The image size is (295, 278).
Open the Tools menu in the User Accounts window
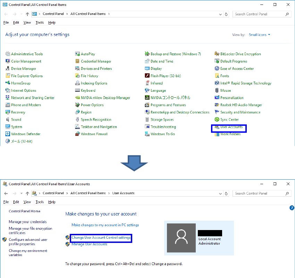click(x=40, y=202)
